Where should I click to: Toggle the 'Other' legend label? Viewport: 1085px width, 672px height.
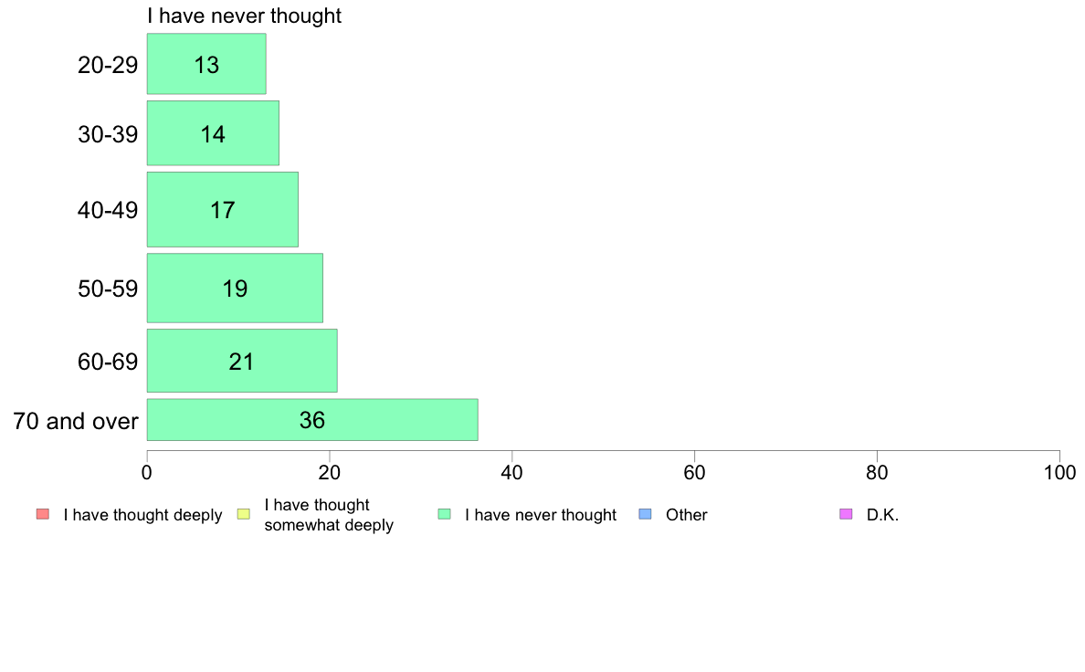click(x=687, y=515)
